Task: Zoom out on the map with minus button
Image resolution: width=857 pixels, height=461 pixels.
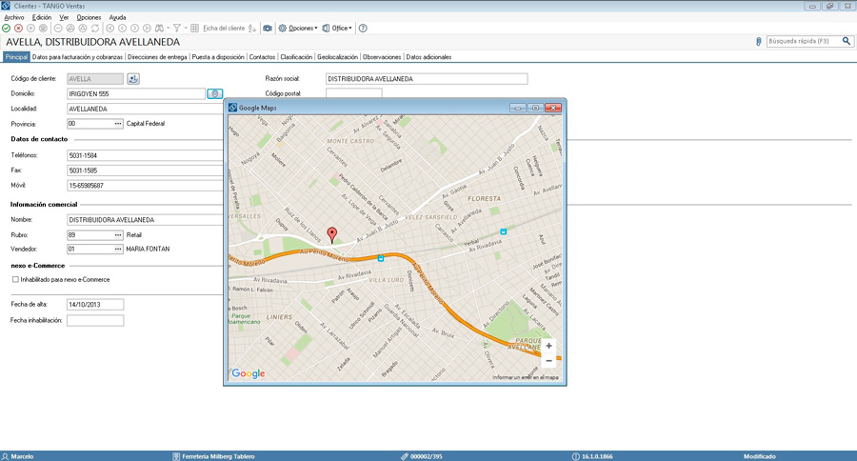Action: (548, 361)
